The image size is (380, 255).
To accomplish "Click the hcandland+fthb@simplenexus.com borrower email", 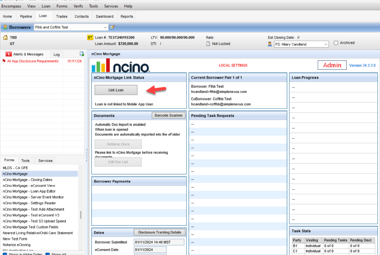I will (219, 92).
